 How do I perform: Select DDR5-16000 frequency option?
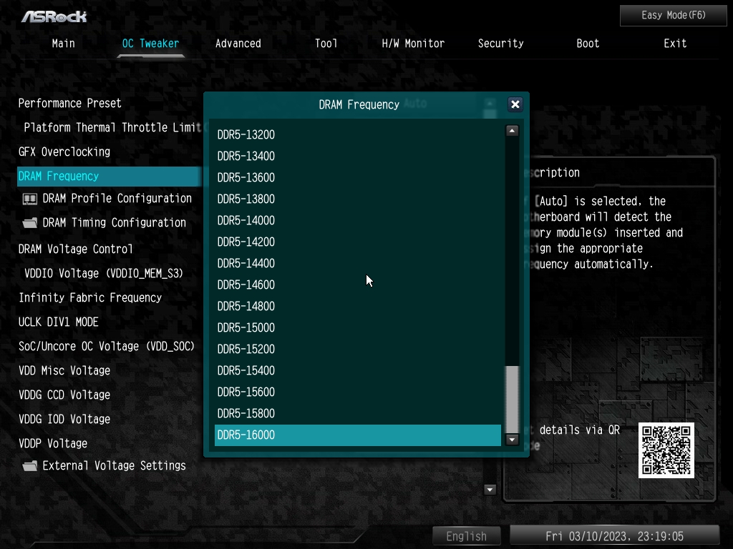coord(358,435)
